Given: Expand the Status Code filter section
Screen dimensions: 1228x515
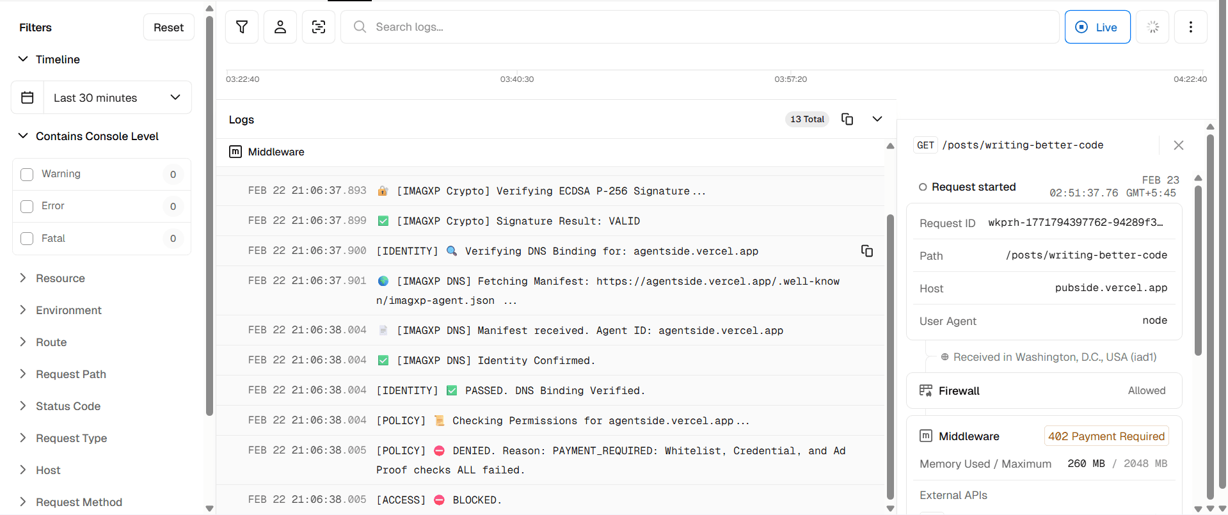Looking at the screenshot, I should point(68,406).
